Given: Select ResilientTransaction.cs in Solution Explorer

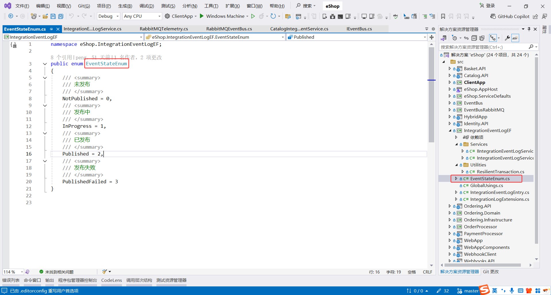Looking at the screenshot, I should pos(500,172).
